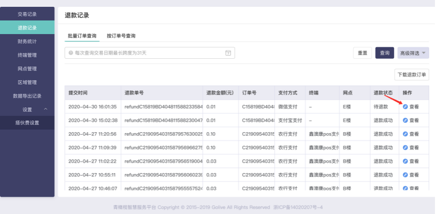
Task: Open 交易记录 in sidebar
Action: pos(27,14)
